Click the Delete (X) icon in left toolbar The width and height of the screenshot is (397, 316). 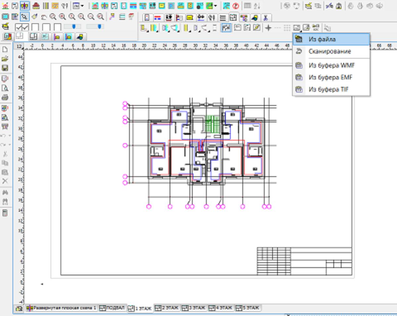pos(5,181)
